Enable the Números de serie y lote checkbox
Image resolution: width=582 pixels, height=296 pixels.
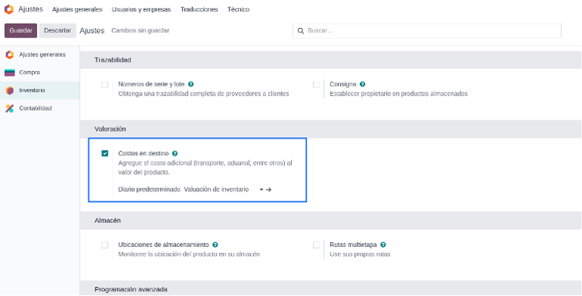105,85
